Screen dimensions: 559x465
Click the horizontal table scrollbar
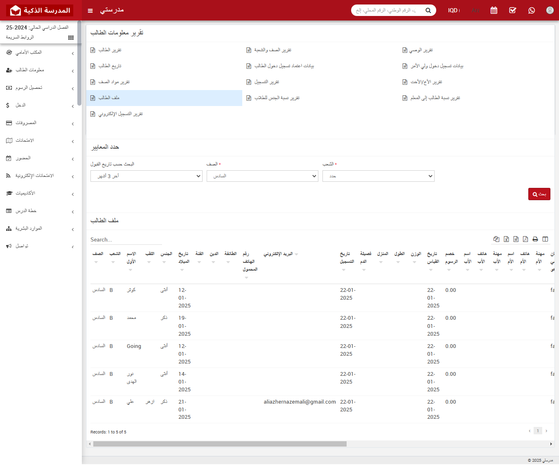[x=220, y=444]
